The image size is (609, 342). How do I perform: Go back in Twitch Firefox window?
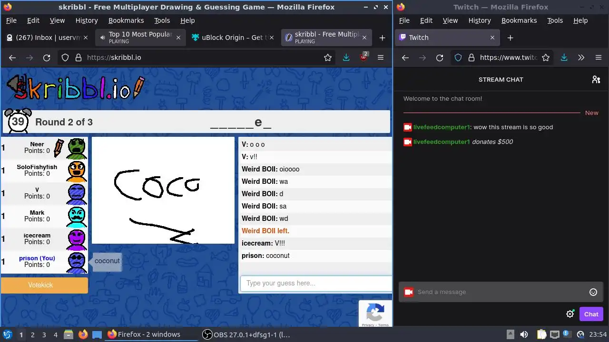click(x=405, y=57)
